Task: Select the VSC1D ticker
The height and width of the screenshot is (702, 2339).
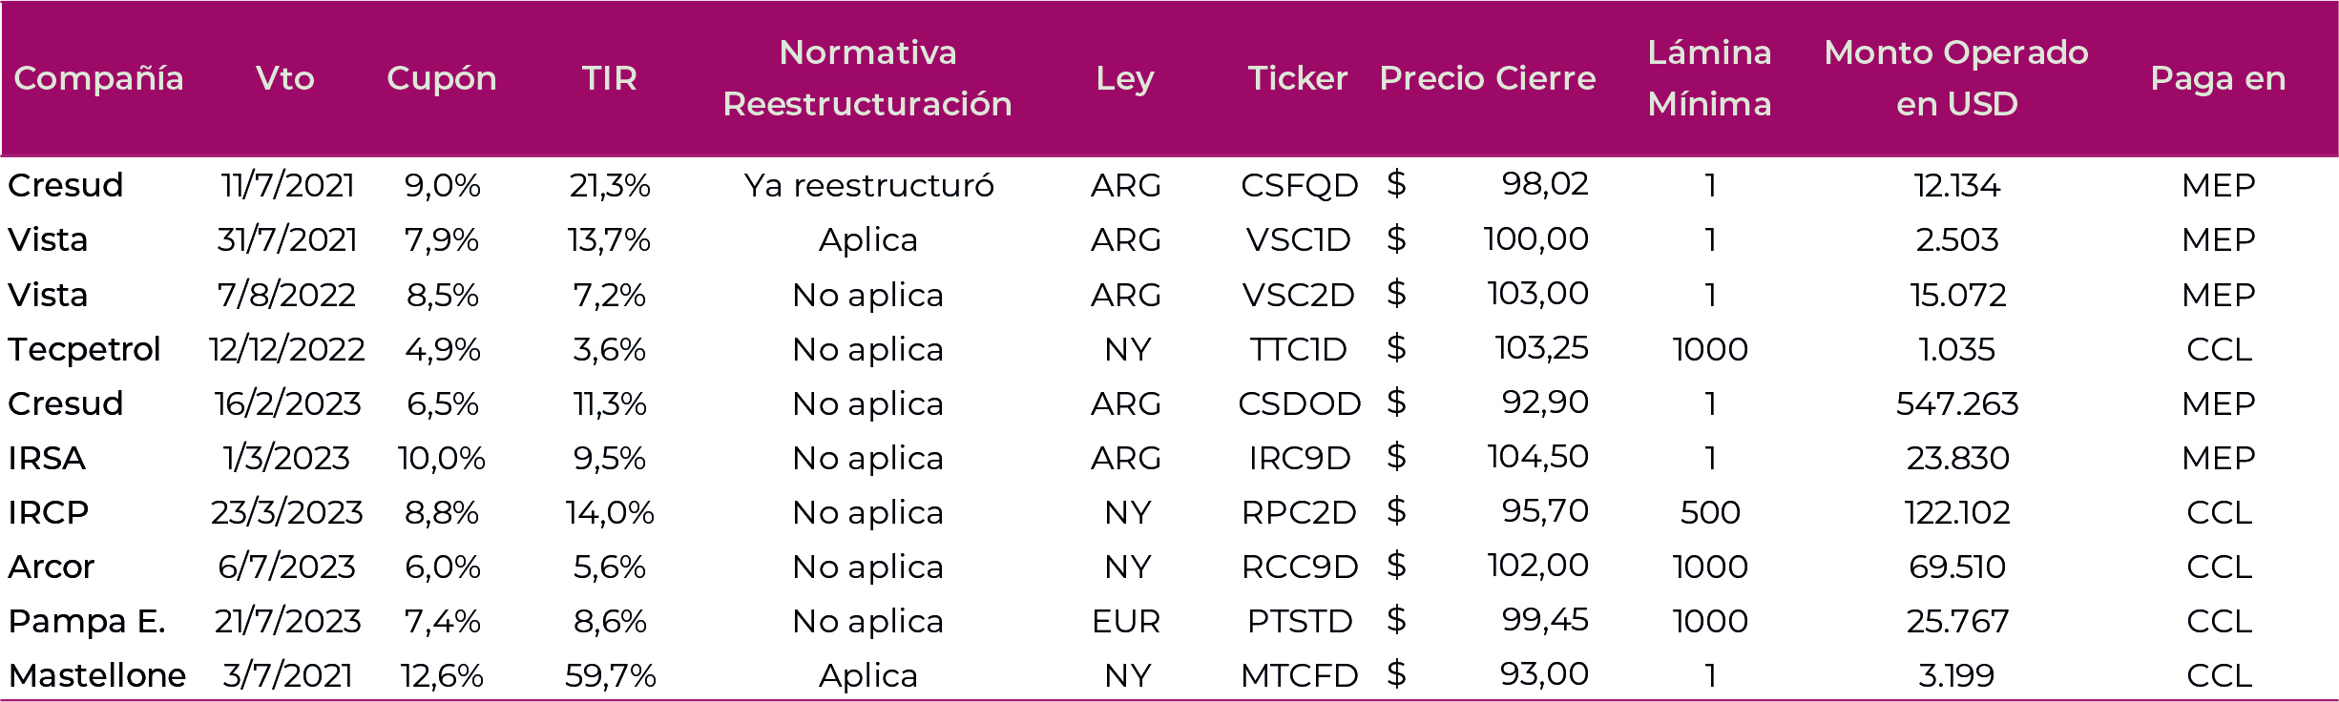Action: tap(1298, 239)
